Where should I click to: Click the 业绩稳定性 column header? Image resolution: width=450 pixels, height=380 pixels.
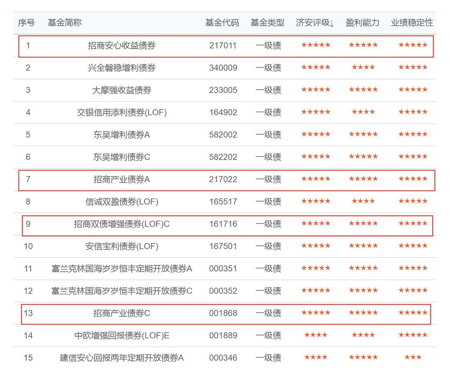pos(412,23)
